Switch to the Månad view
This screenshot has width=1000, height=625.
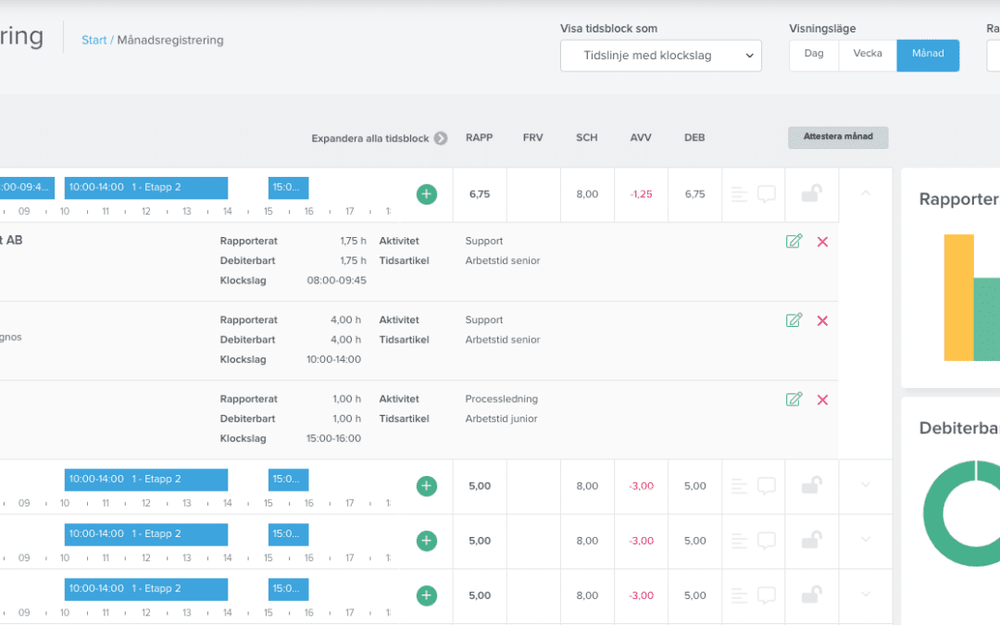pyautogui.click(x=928, y=55)
